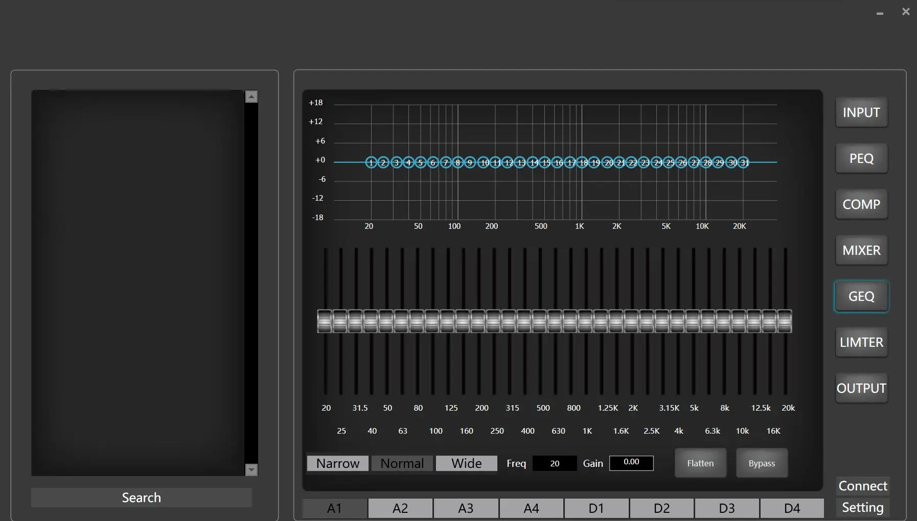
Task: Toggle the GEQ Bypass button
Action: pos(762,463)
